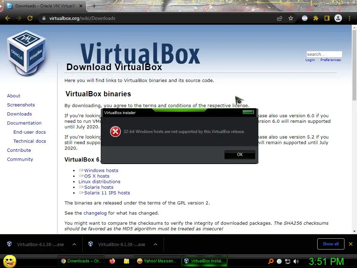Launch Firefox from the taskbar

pyautogui.click(x=112, y=261)
